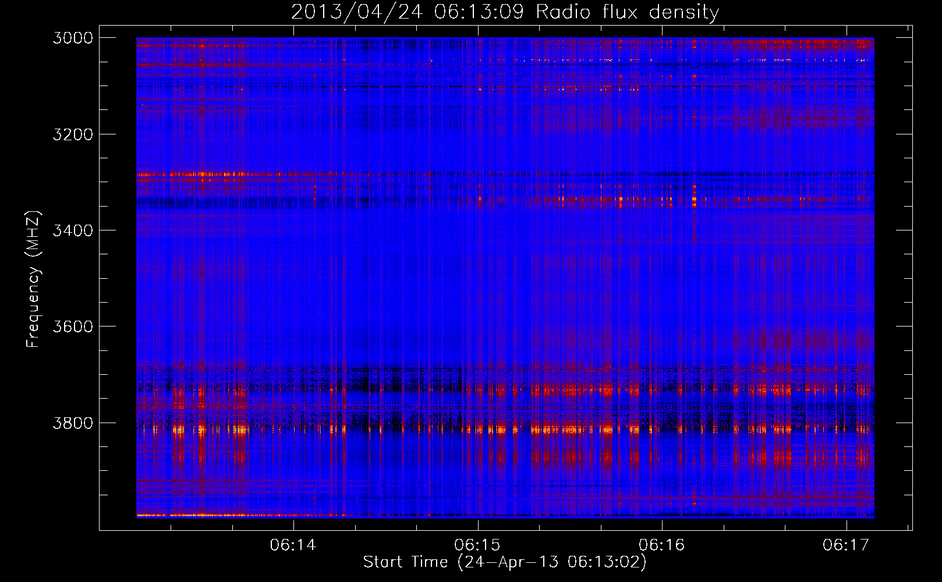Select the 3600 frequency axis label
Screen dimensions: 942x582
point(73,327)
